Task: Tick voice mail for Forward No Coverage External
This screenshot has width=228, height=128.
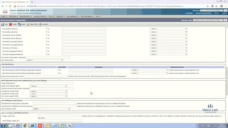Action: pos(47,44)
